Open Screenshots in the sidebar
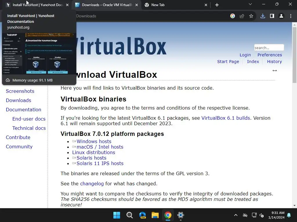The image size is (297, 222). (x=20, y=91)
